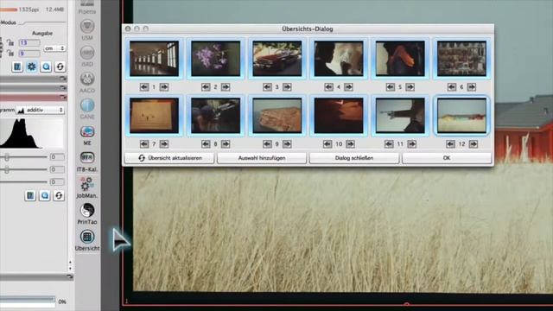
Task: Activate the GANE grain removal tool
Action: 86,105
